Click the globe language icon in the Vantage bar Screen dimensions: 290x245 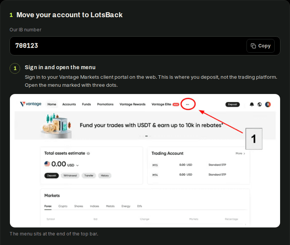click(x=260, y=104)
